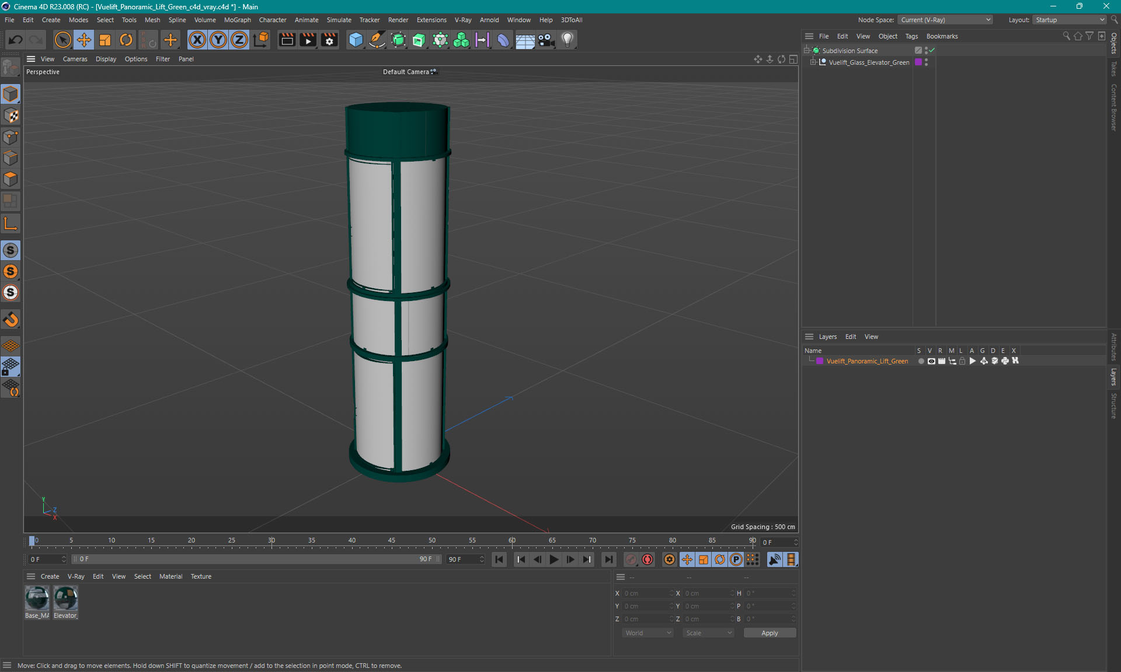Add a Light object icon
This screenshot has width=1121, height=672.
click(568, 40)
